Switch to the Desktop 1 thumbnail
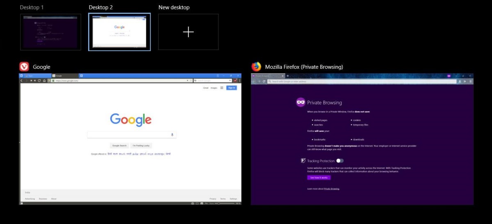The image size is (492, 224). point(50,32)
